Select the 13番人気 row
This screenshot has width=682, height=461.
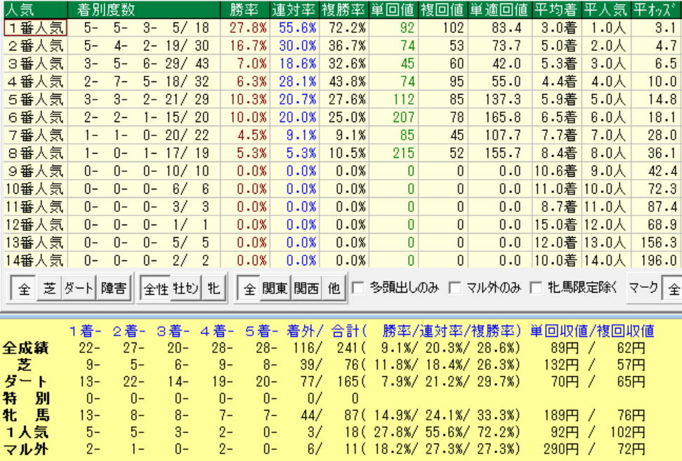click(341, 242)
